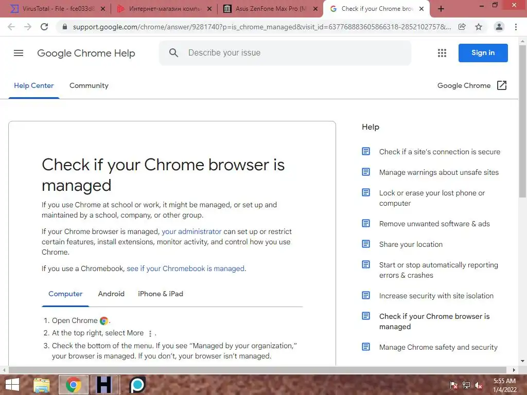Select the Help Center tab
Screen dimensions: 527x395
click(x=33, y=86)
